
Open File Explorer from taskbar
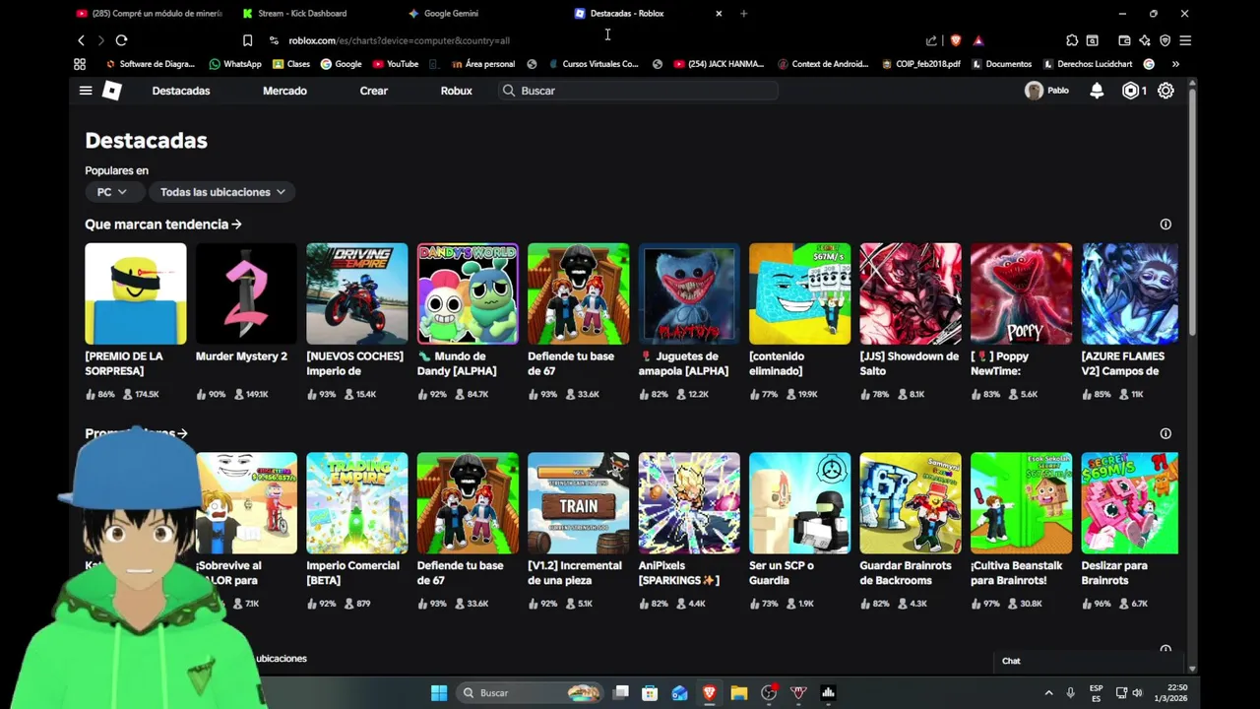738,692
